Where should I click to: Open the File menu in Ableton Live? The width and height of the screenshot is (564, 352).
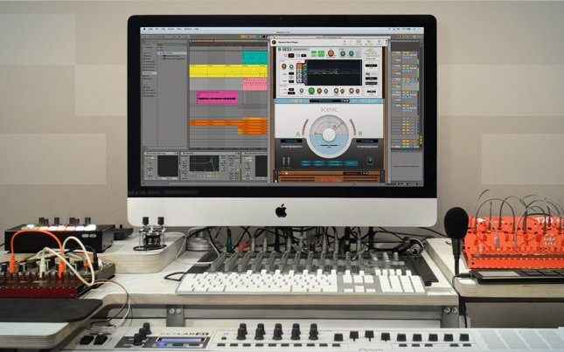[156, 28]
